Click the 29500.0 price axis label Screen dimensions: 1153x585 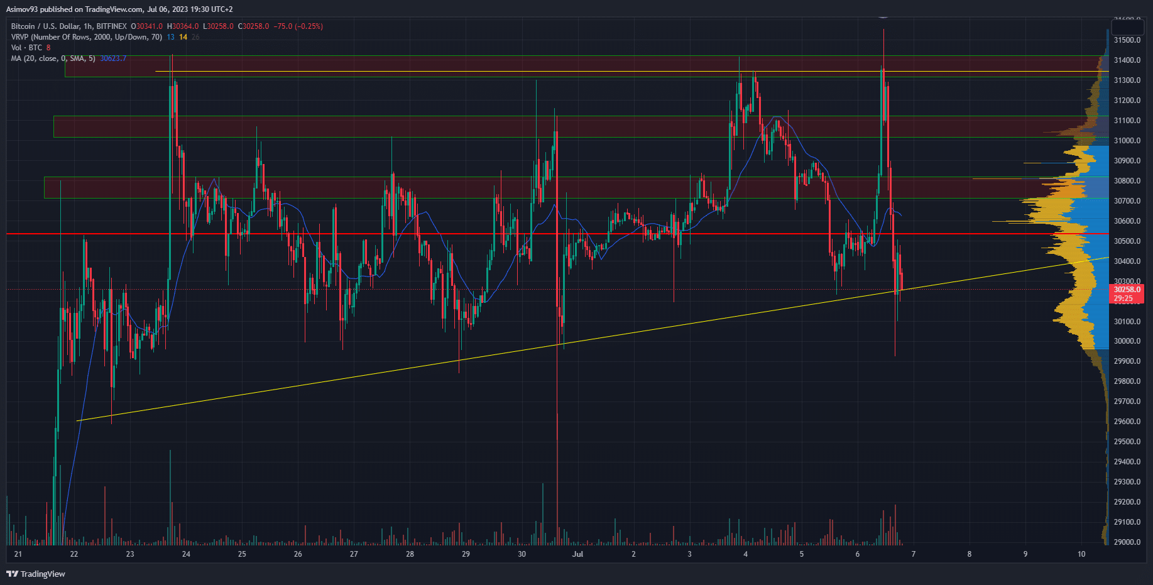pos(1127,442)
